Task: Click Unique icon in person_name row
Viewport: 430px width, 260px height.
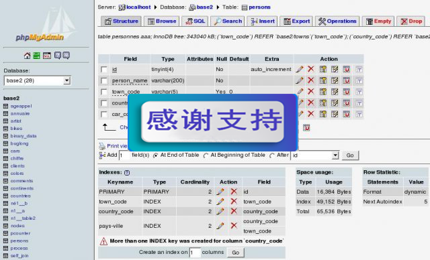Action: [347, 80]
